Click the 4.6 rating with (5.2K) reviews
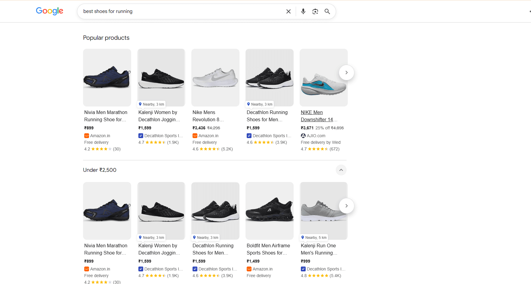Viewport: 531px width, 284px height. [213, 149]
